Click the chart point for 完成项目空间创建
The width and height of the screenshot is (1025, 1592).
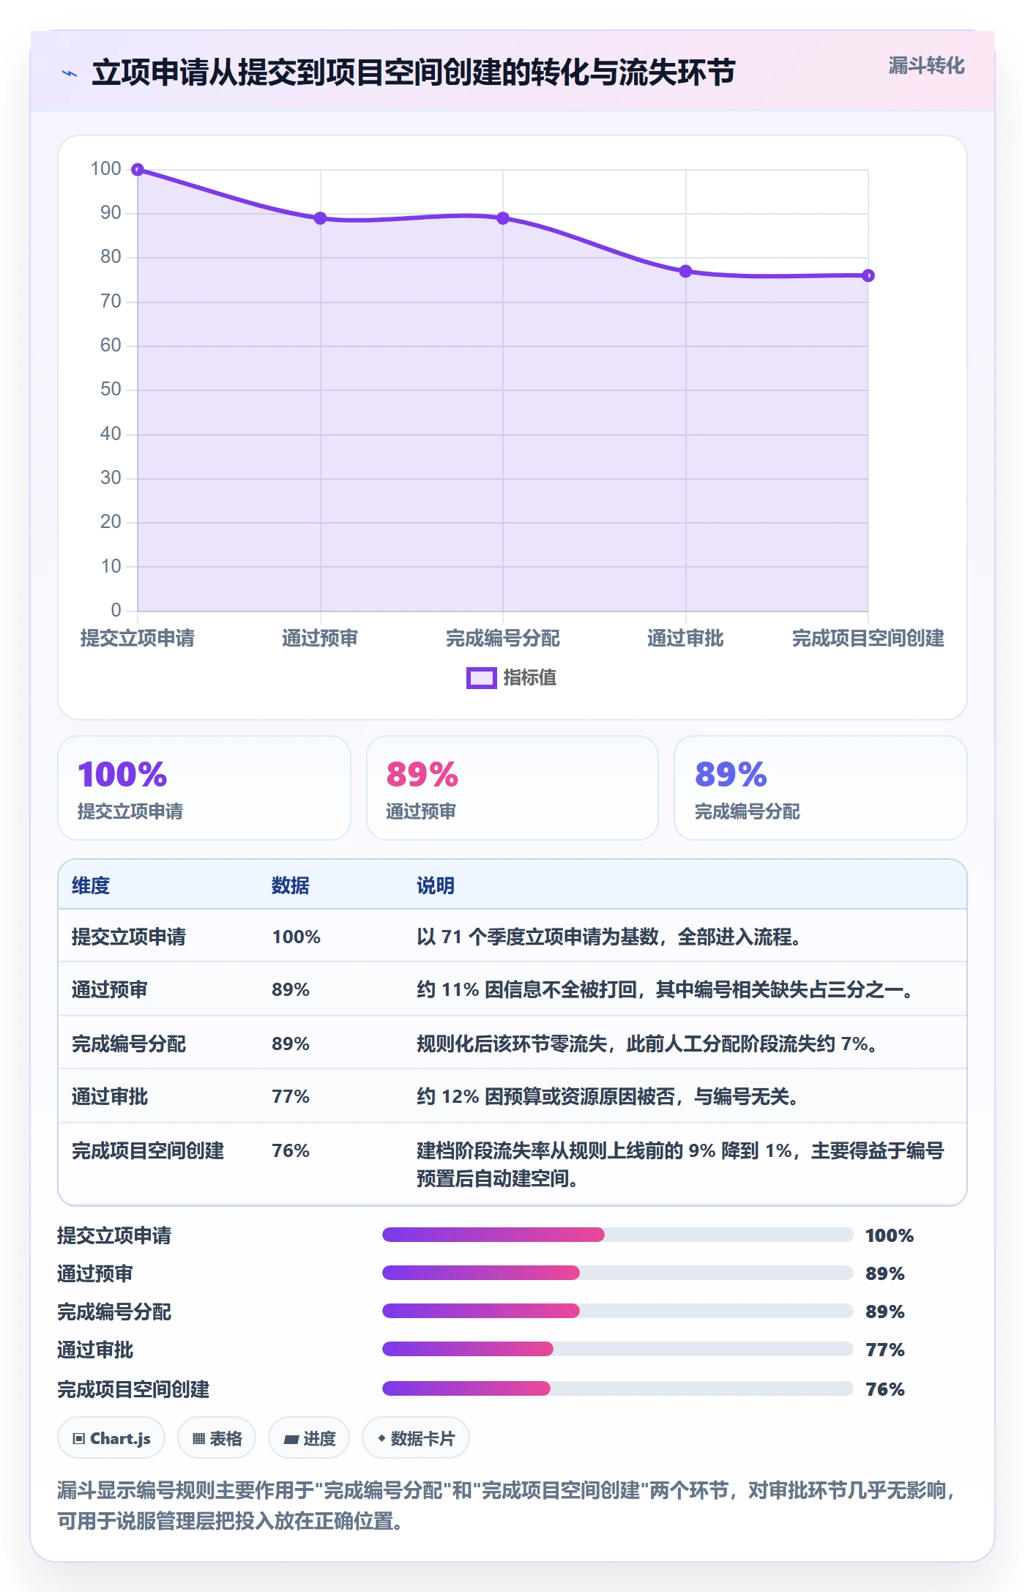(868, 276)
